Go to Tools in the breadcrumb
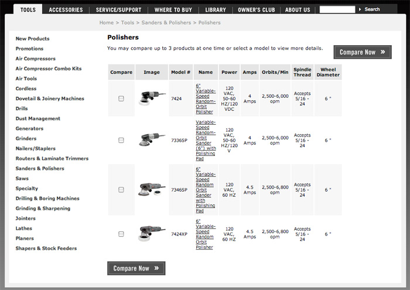 click(128, 23)
